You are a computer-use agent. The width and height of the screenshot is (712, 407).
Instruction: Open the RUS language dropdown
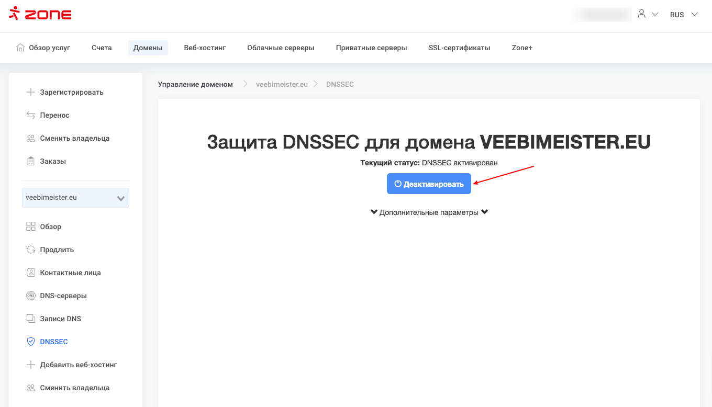684,15
